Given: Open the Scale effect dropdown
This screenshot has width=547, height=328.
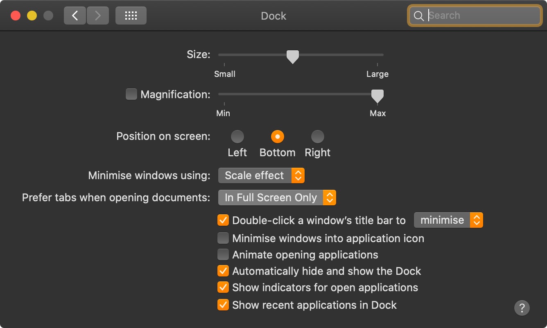Looking at the screenshot, I should pos(261,175).
